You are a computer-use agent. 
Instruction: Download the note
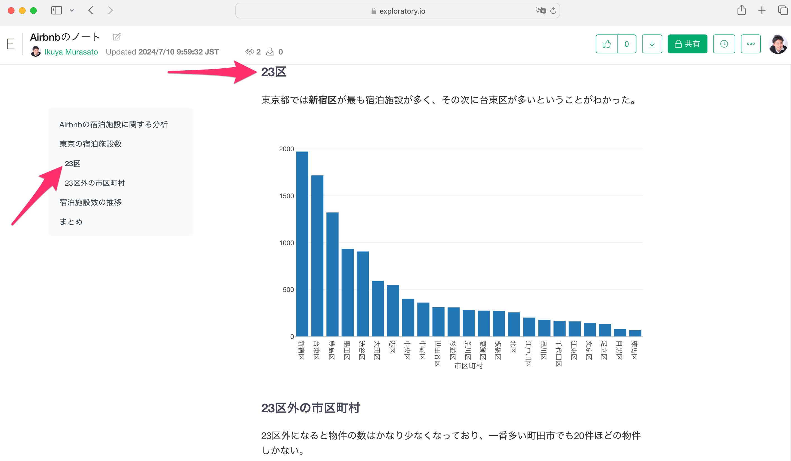(x=652, y=44)
